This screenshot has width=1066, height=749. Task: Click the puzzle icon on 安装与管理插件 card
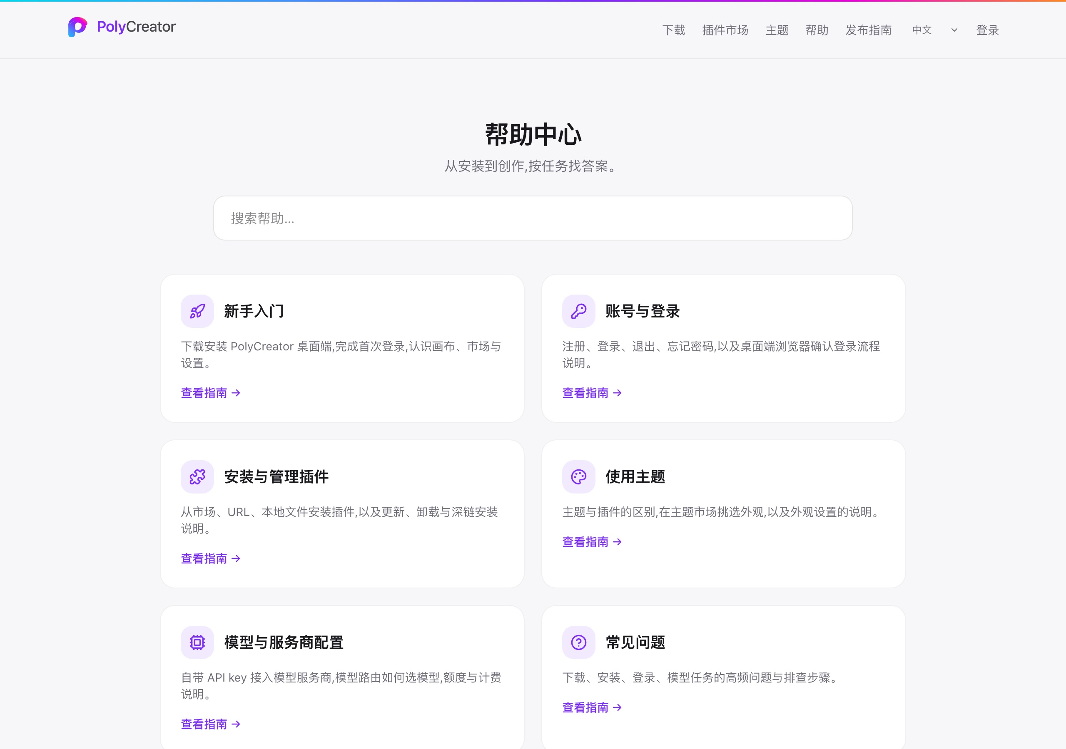tap(197, 476)
